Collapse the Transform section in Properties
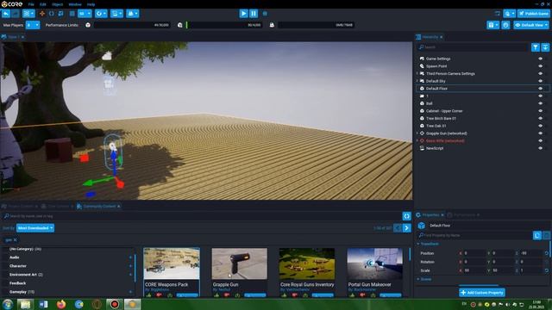Image resolution: width=552 pixels, height=310 pixels. coord(418,244)
